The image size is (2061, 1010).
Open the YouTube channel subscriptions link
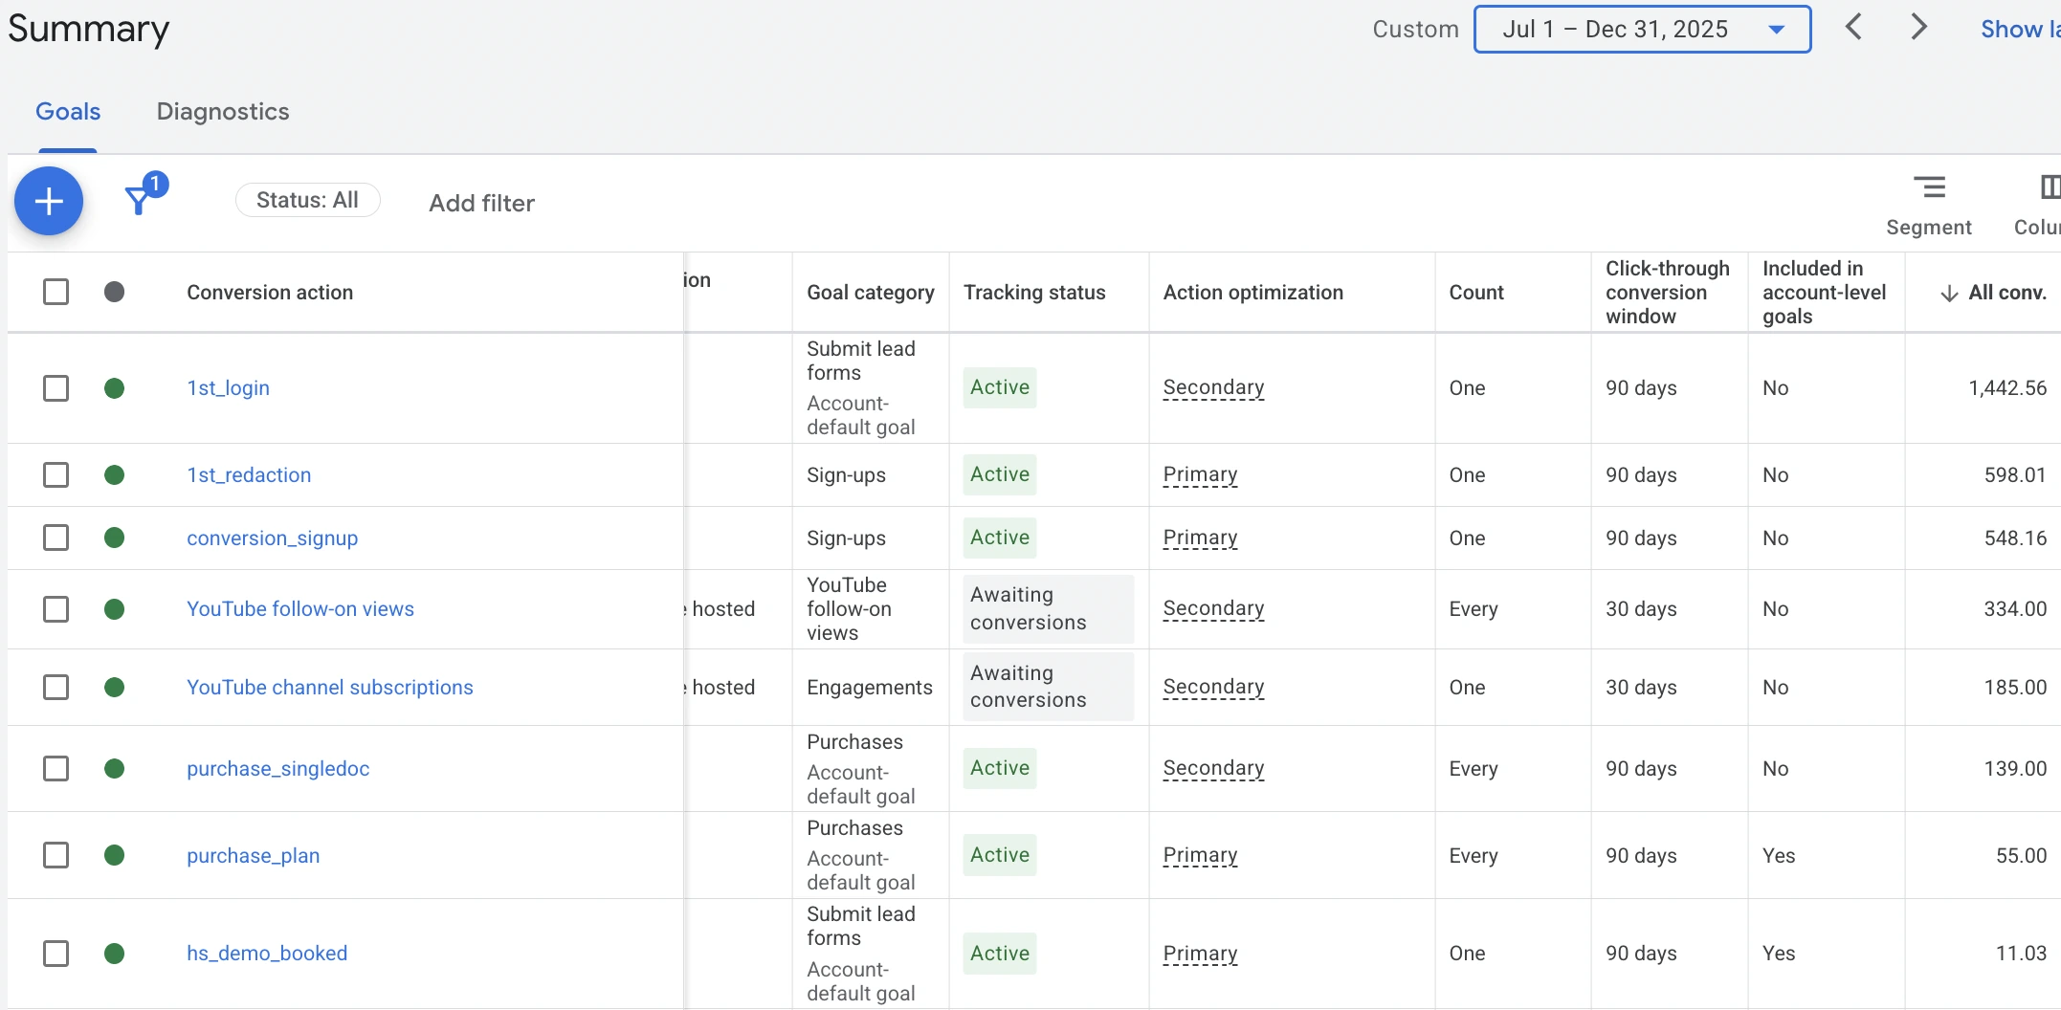(x=330, y=687)
